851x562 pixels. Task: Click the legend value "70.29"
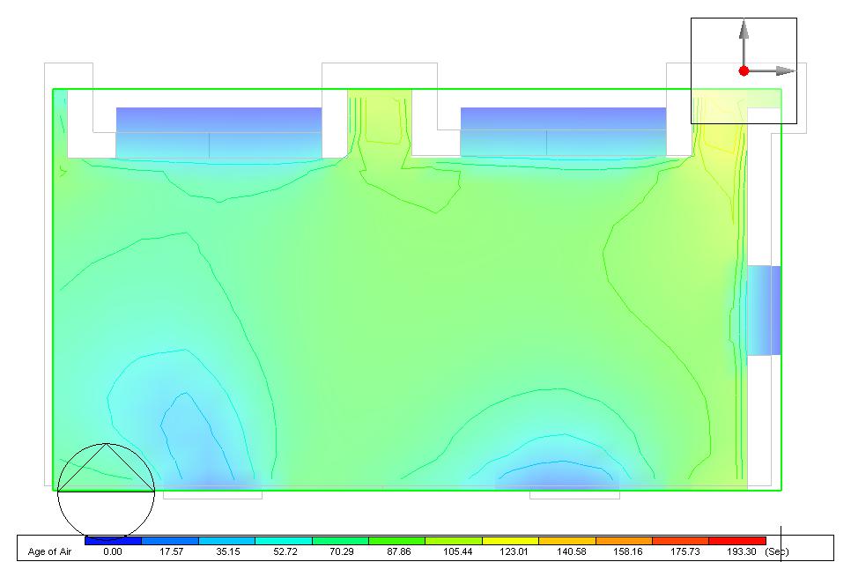342,551
